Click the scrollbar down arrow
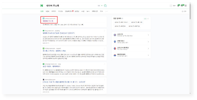This screenshot has height=100, width=197. (x=190, y=93)
